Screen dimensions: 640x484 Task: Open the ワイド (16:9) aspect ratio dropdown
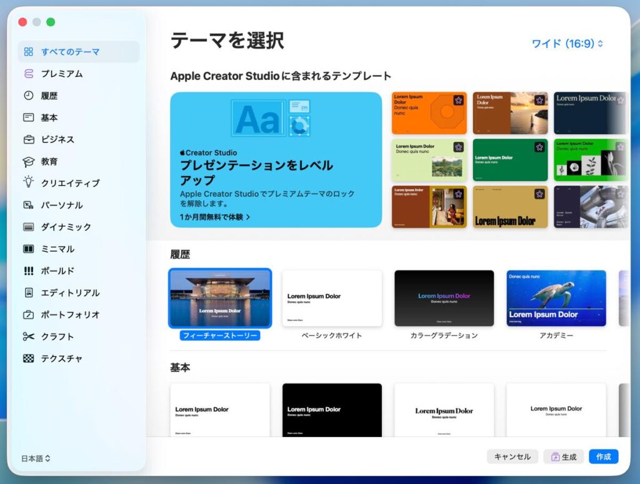[567, 44]
